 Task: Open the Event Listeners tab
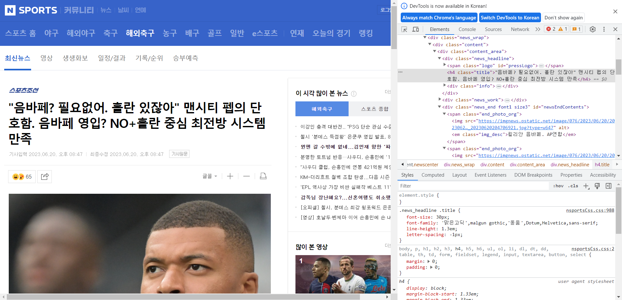pyautogui.click(x=490, y=175)
